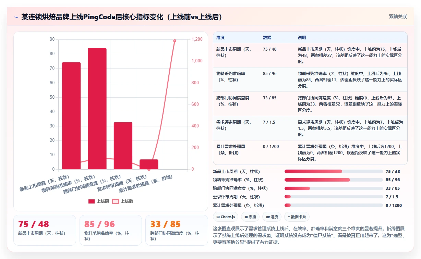Click the 需求评审周期 progress bar
The image size is (421, 259).
tap(334, 197)
